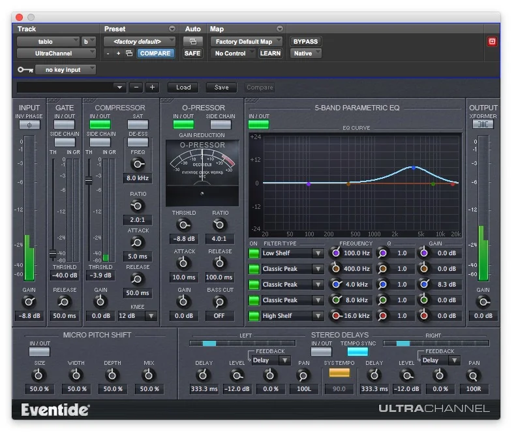Click the Micro Pitch Shift Mix knob

tap(148, 375)
